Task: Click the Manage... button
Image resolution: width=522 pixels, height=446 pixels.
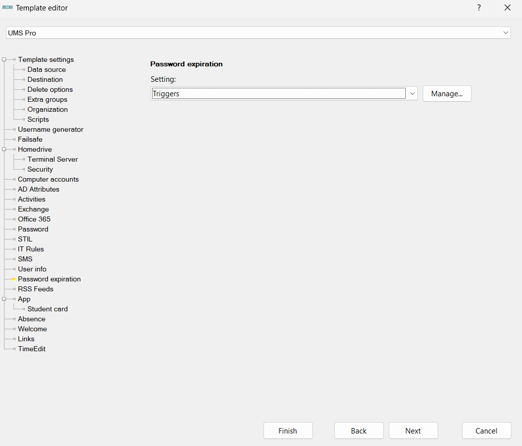Action: (447, 94)
